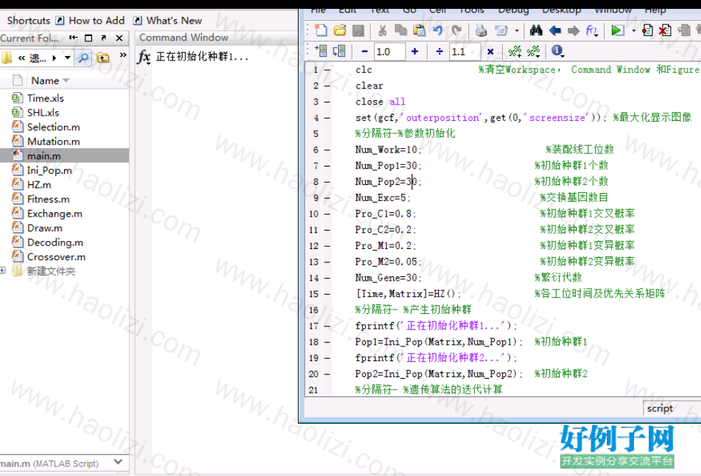
Task: Go forward with the gray right arrow
Action: coord(573,30)
